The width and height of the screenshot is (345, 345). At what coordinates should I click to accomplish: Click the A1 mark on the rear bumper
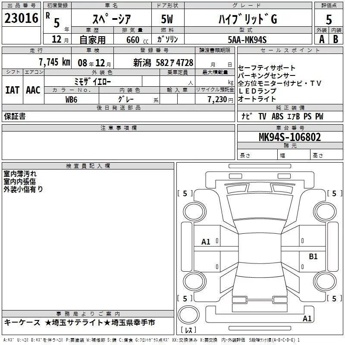pyautogui.click(x=307, y=319)
